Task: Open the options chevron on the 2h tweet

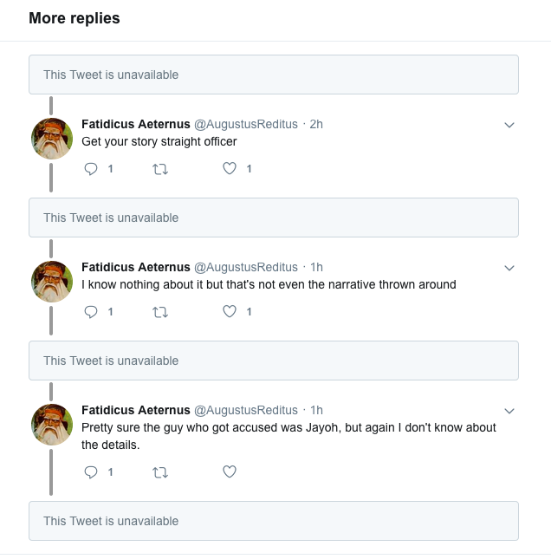Action: (509, 125)
